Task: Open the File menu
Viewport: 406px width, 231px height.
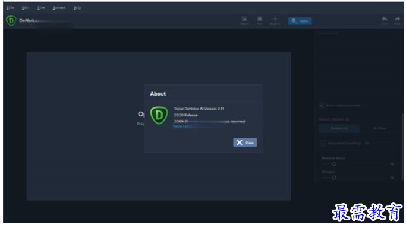Action: tap(10, 8)
